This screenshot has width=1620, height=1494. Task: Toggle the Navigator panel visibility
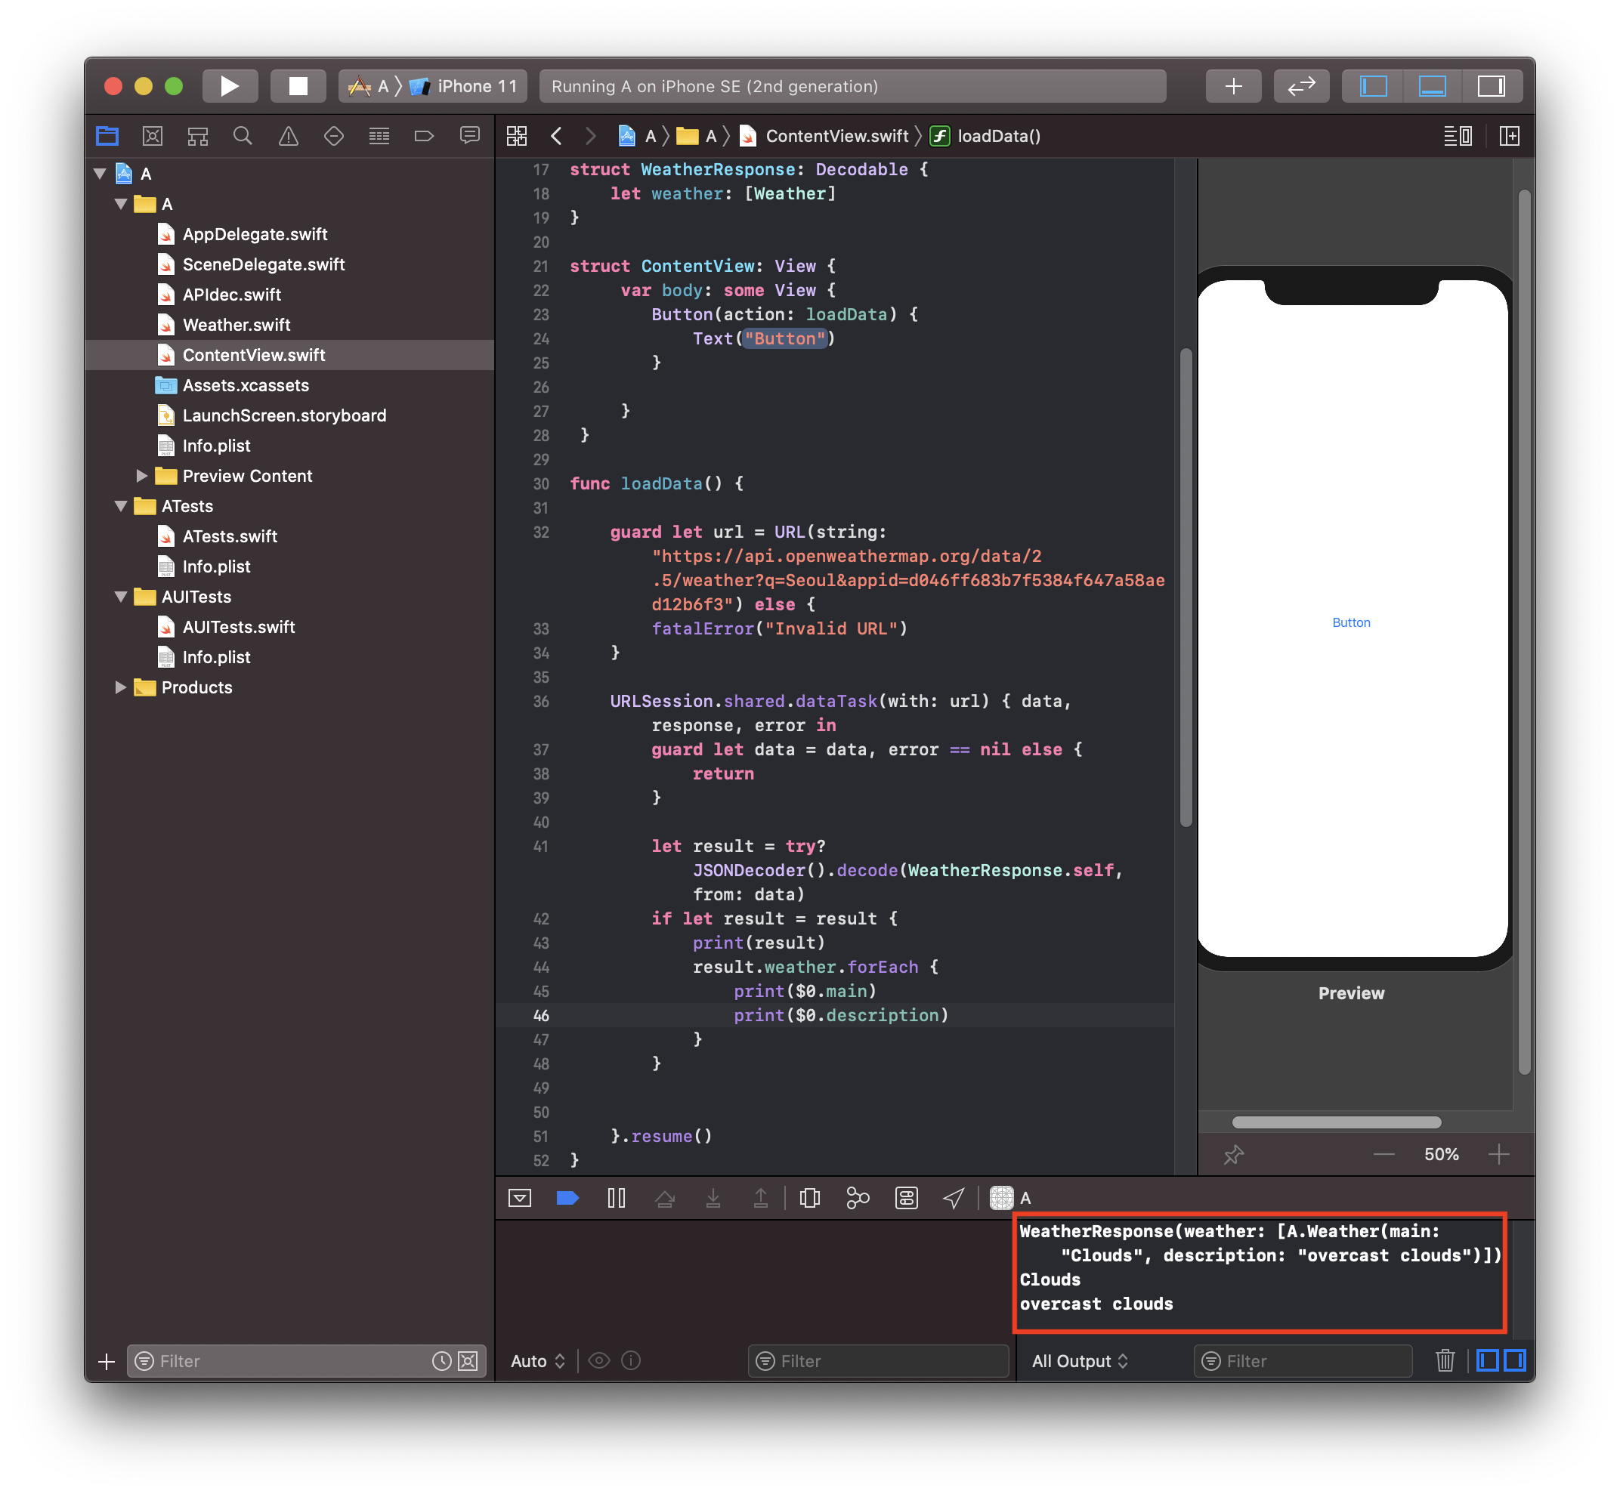click(1374, 87)
